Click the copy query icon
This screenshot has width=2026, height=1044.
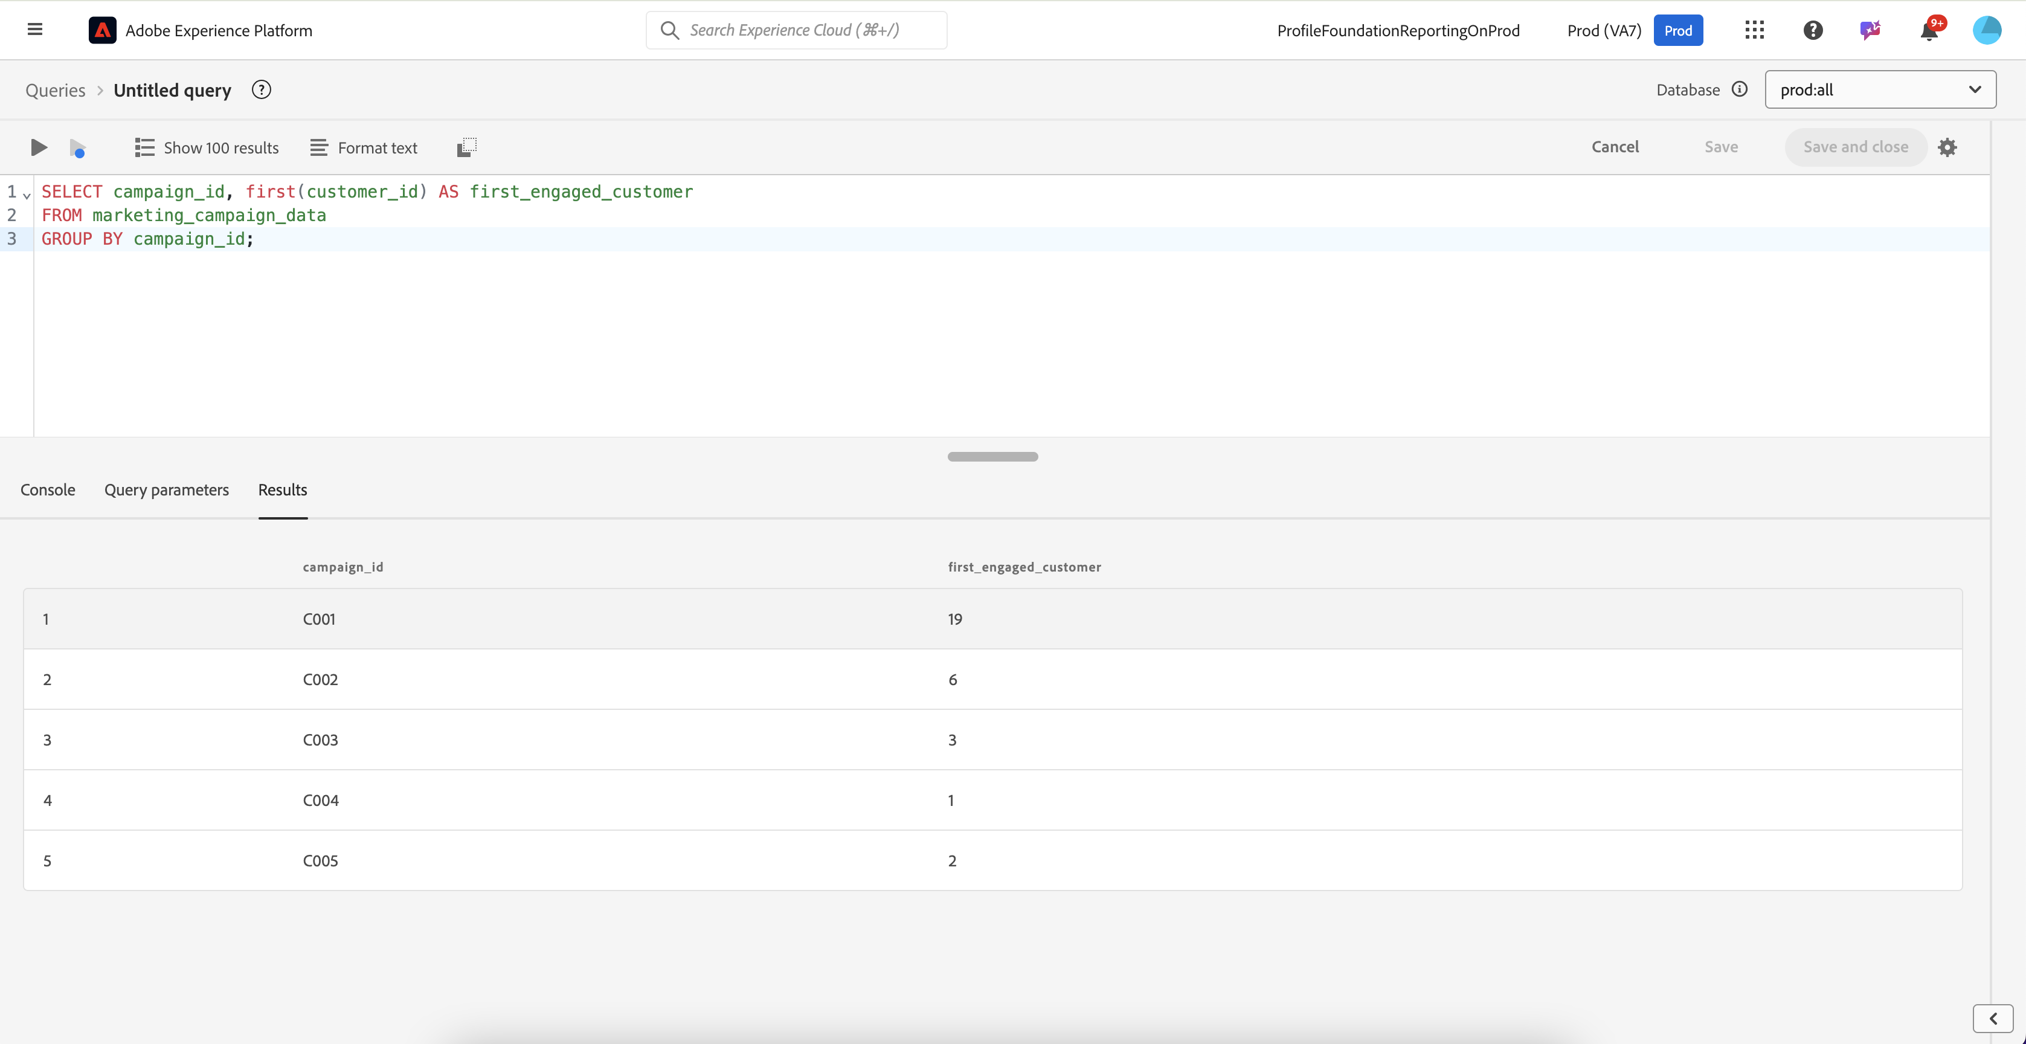(466, 147)
